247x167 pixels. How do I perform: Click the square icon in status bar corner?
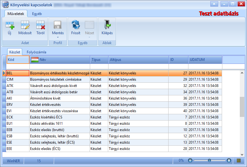pos(239,160)
